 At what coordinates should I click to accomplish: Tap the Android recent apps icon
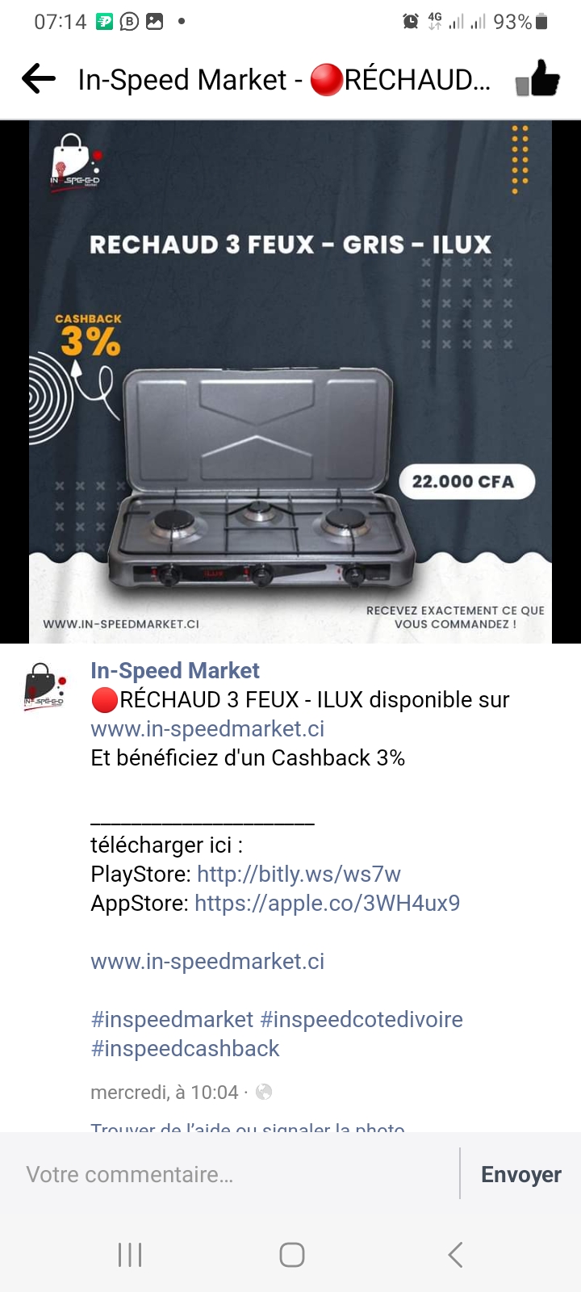click(130, 1255)
